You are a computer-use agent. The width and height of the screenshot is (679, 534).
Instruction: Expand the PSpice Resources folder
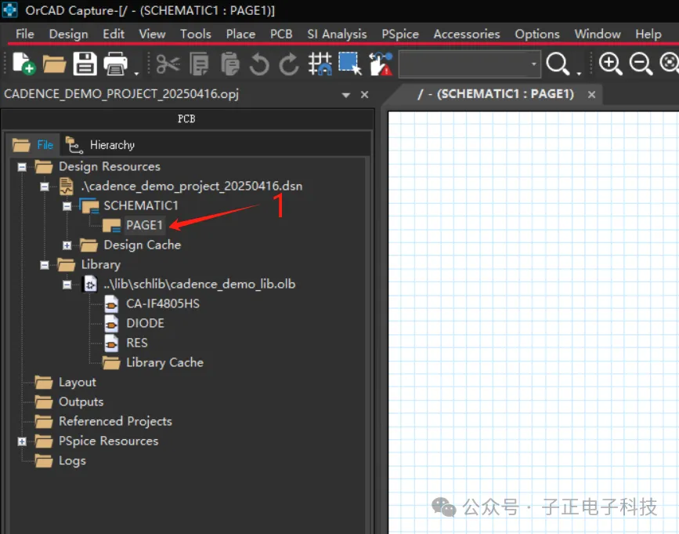click(22, 441)
